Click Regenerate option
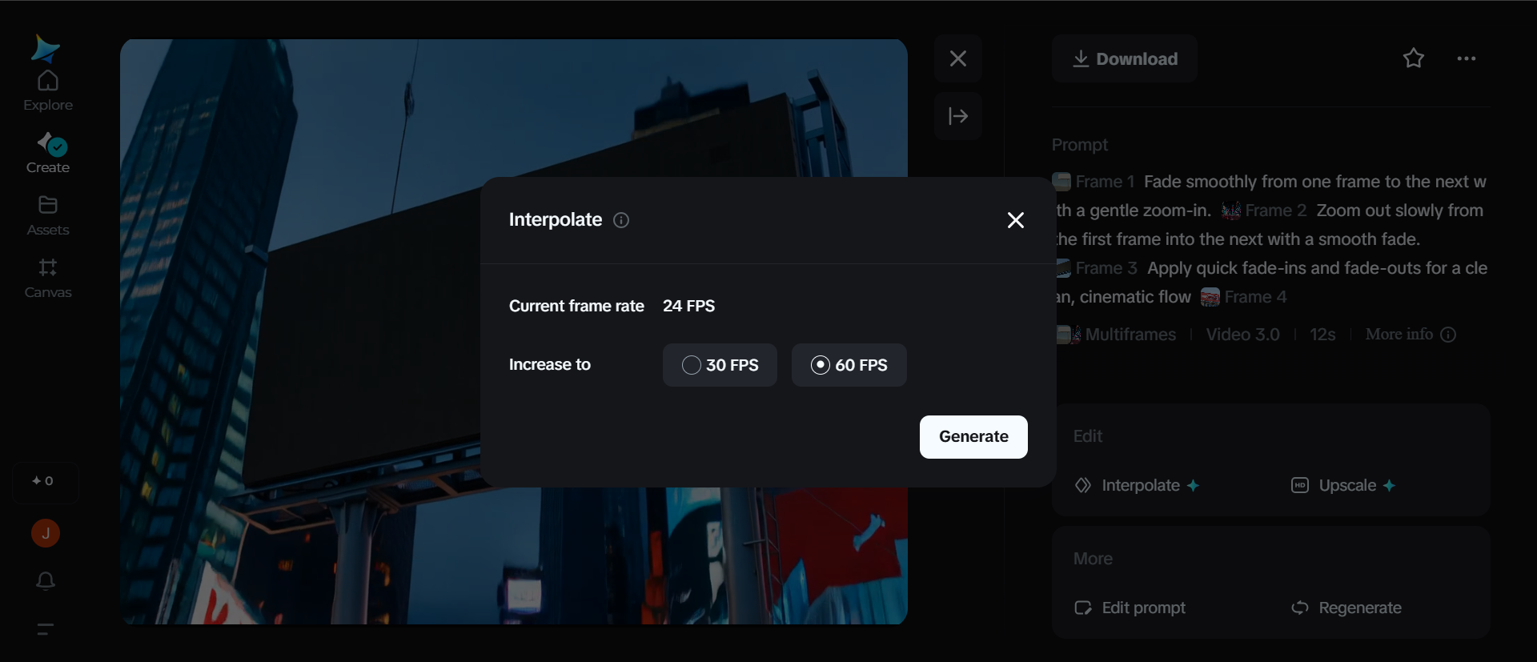The height and width of the screenshot is (662, 1537). (x=1346, y=608)
